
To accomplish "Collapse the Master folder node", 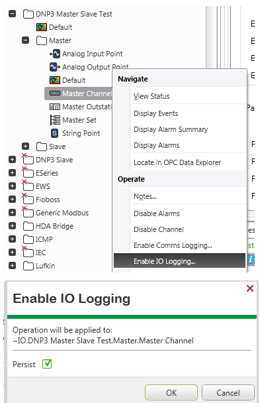I will click(x=25, y=40).
